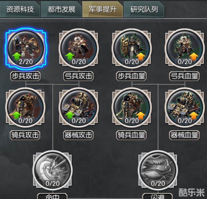Select the locked 命中 target accuracy icon
Image resolution: width=207 pixels, height=199 pixels.
tap(52, 170)
